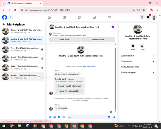Open notifications bell with red badge
Screen dimensions: 161x129
(148, 17)
